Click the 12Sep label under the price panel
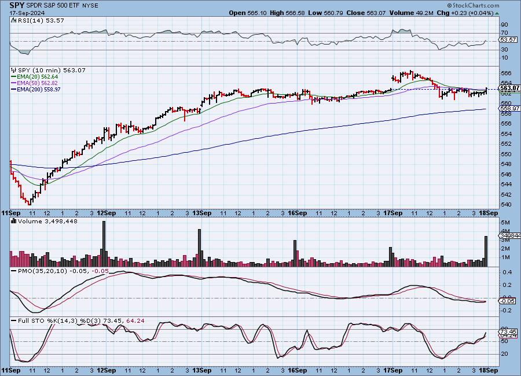 click(x=107, y=213)
